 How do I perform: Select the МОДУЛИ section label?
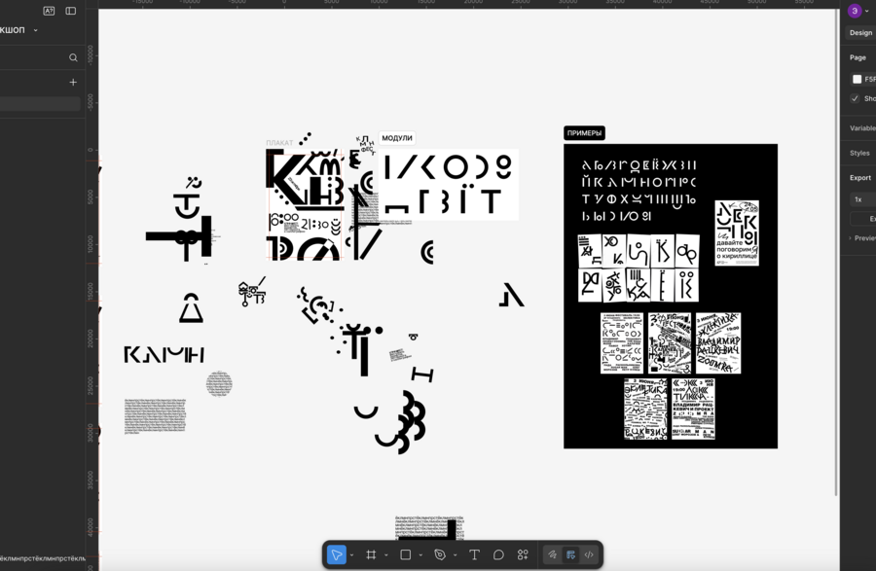tap(397, 138)
